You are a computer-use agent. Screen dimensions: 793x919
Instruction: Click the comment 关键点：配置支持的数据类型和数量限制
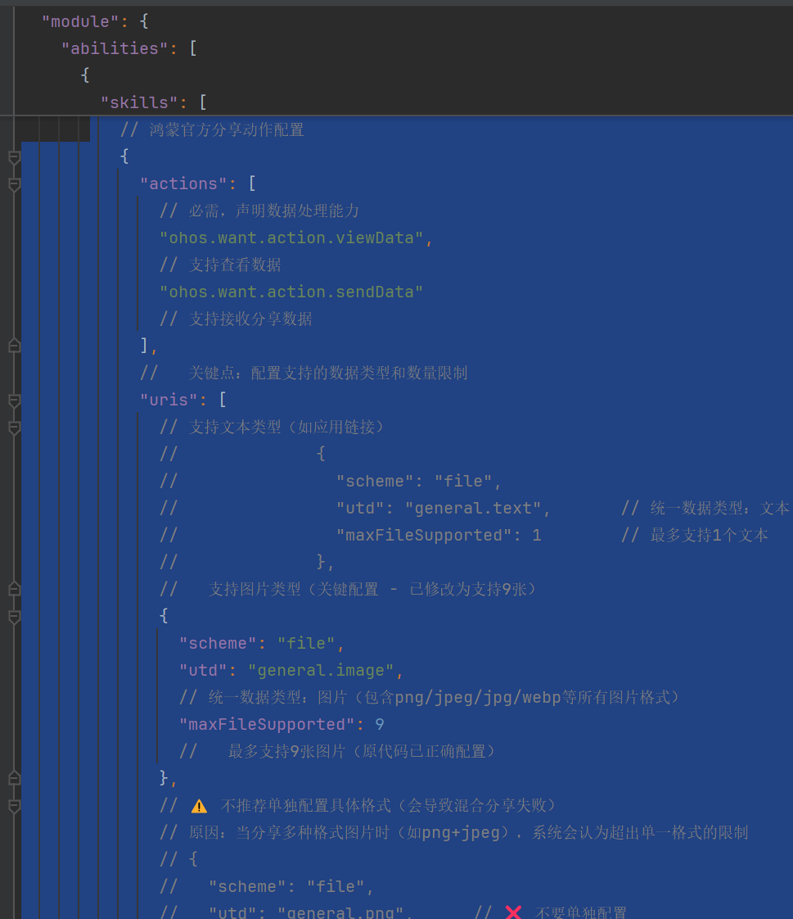304,373
